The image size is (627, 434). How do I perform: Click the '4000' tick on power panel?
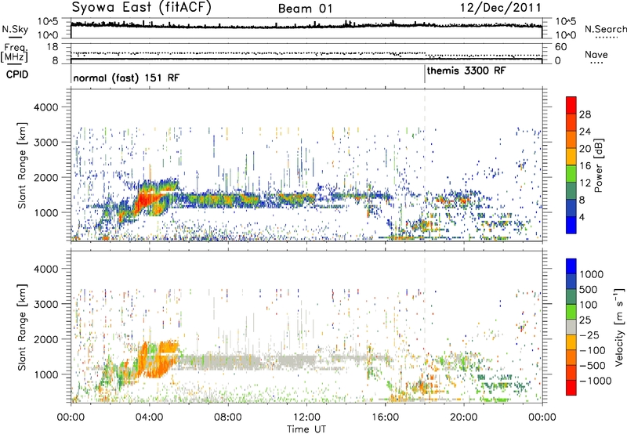click(46, 107)
